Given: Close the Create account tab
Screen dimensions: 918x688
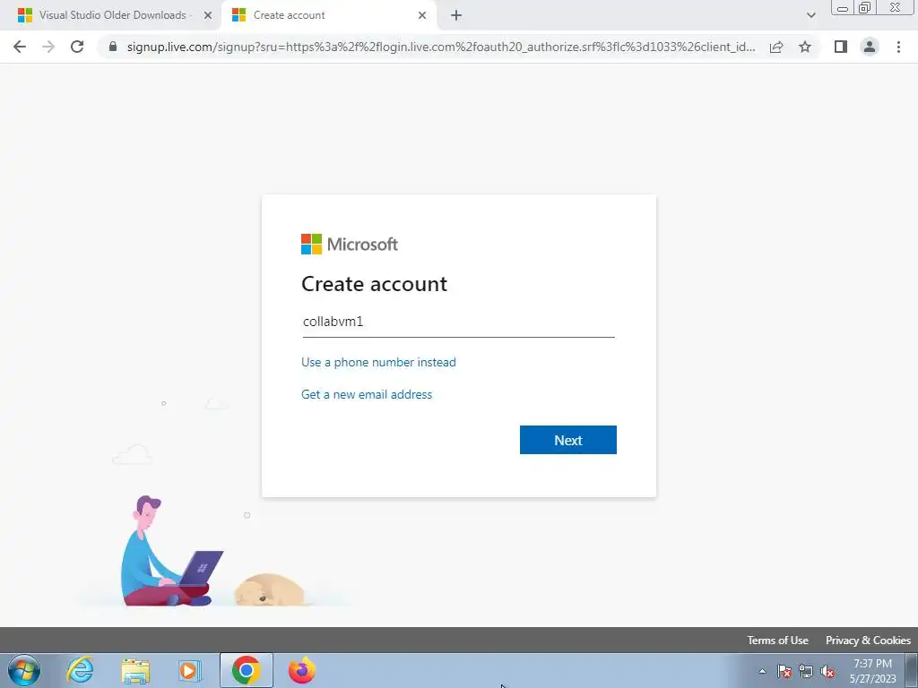Looking at the screenshot, I should [x=422, y=15].
